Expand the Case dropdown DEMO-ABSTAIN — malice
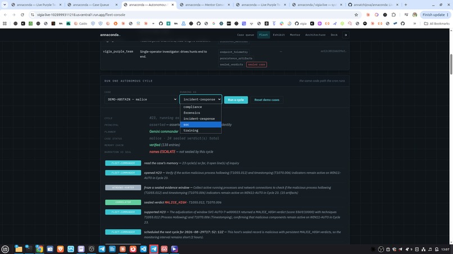453x254 pixels. (x=141, y=99)
